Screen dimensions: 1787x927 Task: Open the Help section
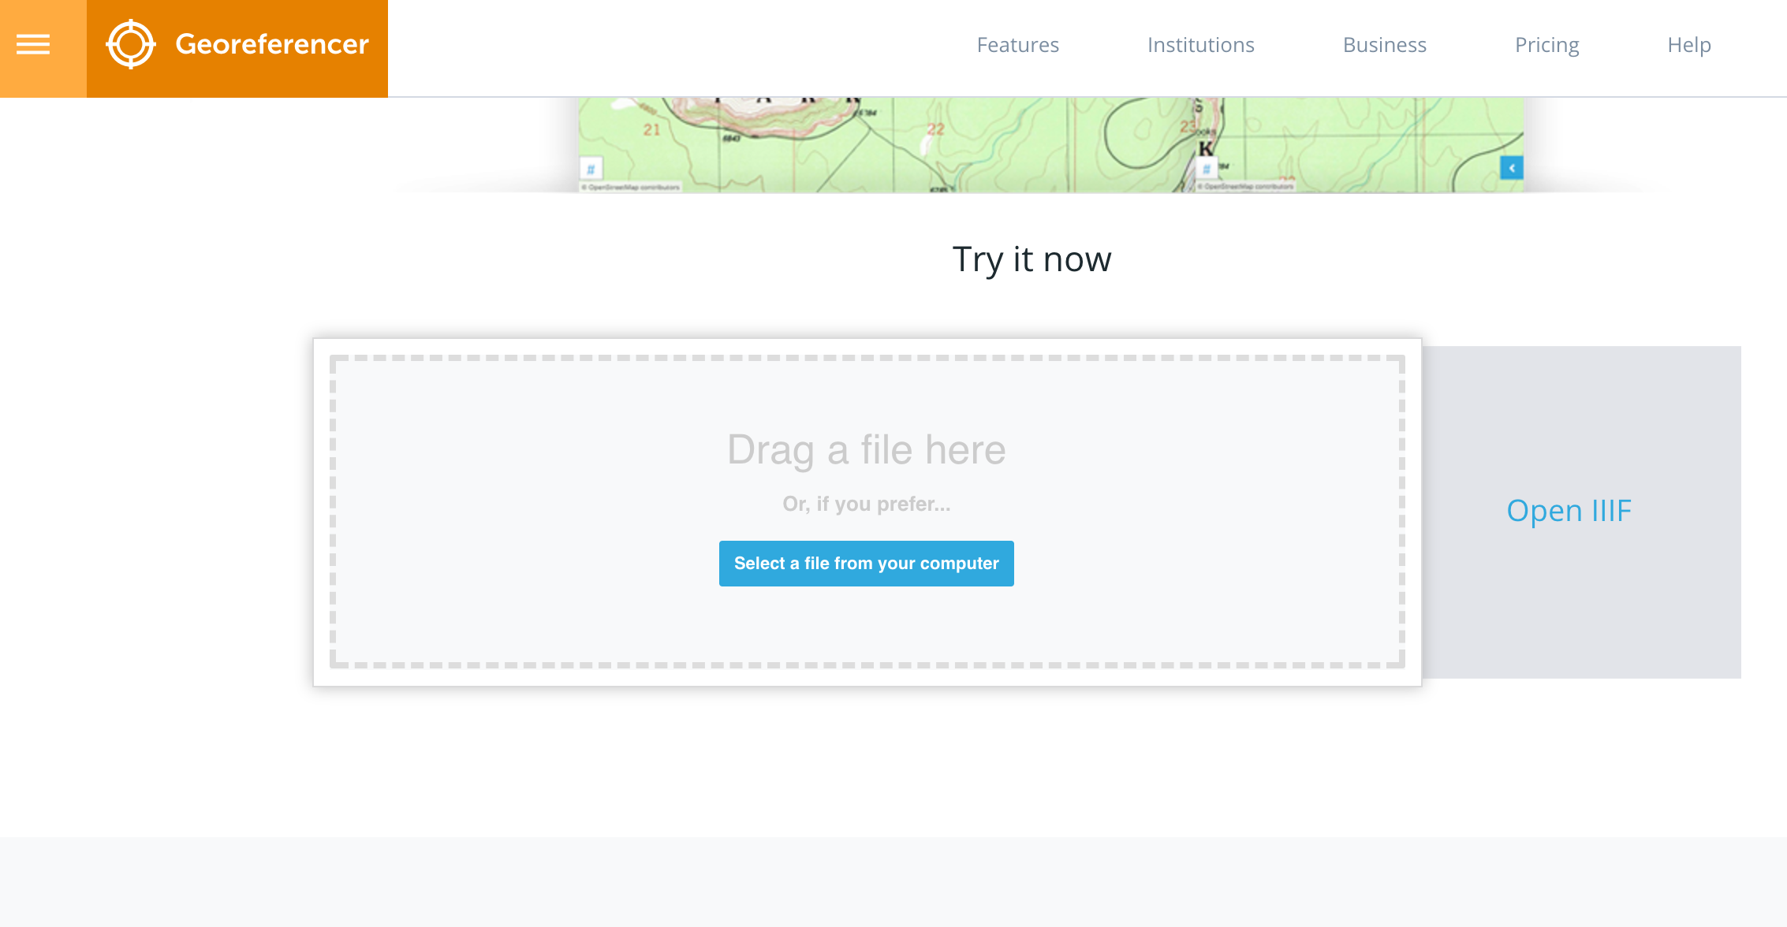pyautogui.click(x=1688, y=45)
